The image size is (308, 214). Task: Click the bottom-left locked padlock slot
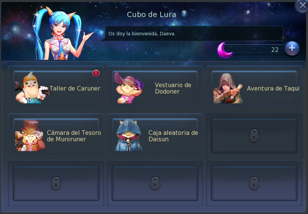tap(56, 183)
